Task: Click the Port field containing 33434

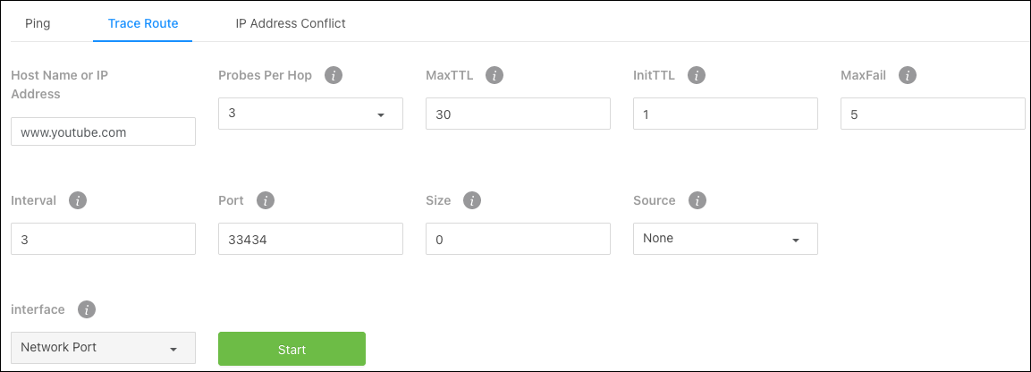Action: point(310,239)
